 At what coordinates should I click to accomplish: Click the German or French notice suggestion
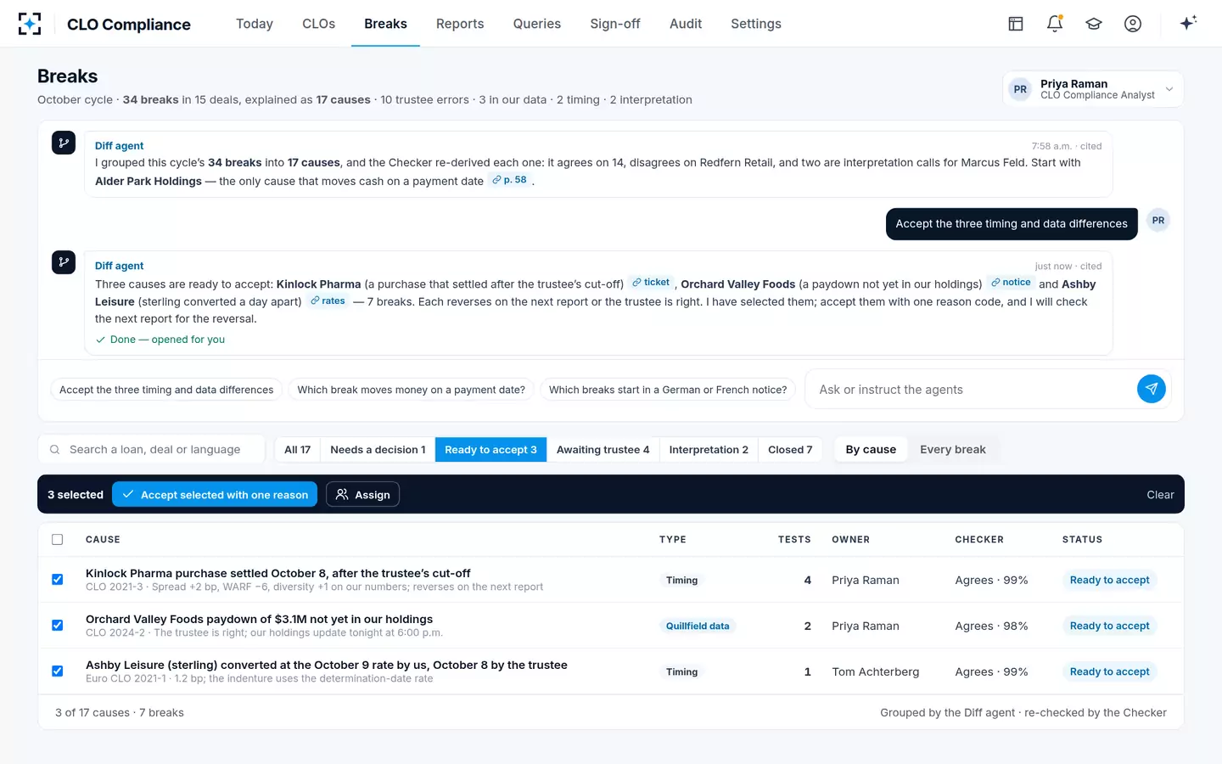pos(668,390)
